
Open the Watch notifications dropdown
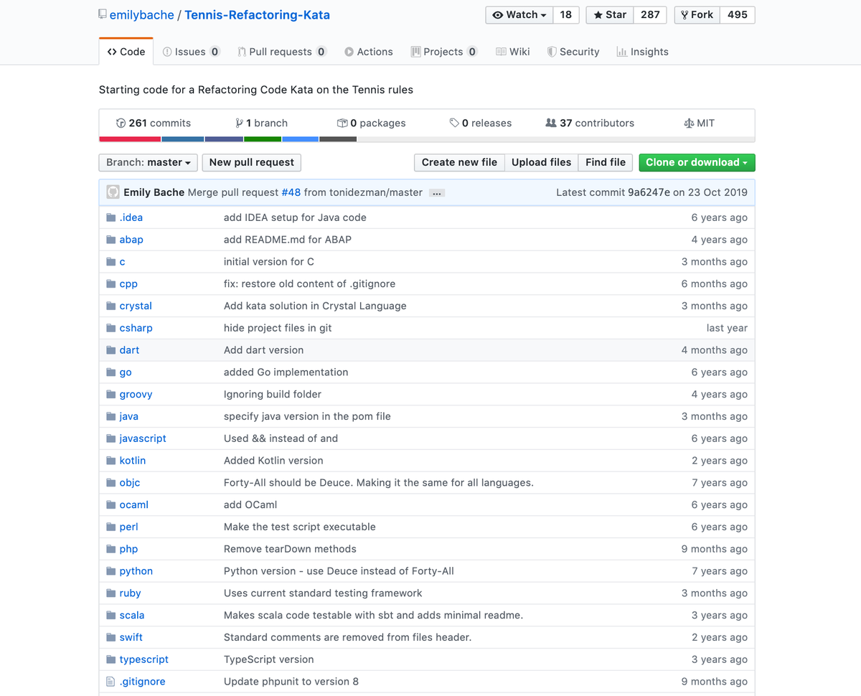(519, 15)
